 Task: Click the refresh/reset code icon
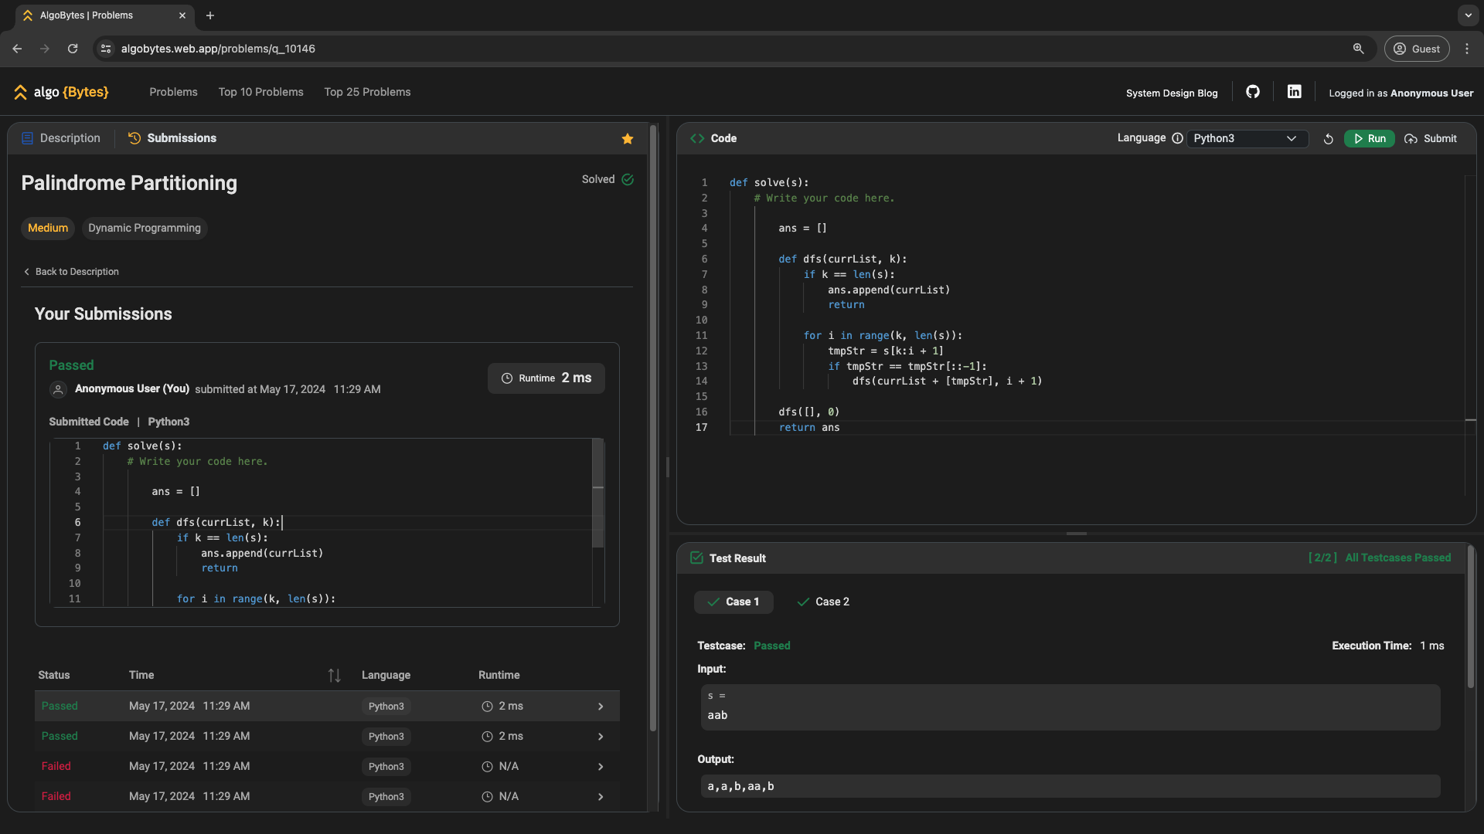(1328, 138)
